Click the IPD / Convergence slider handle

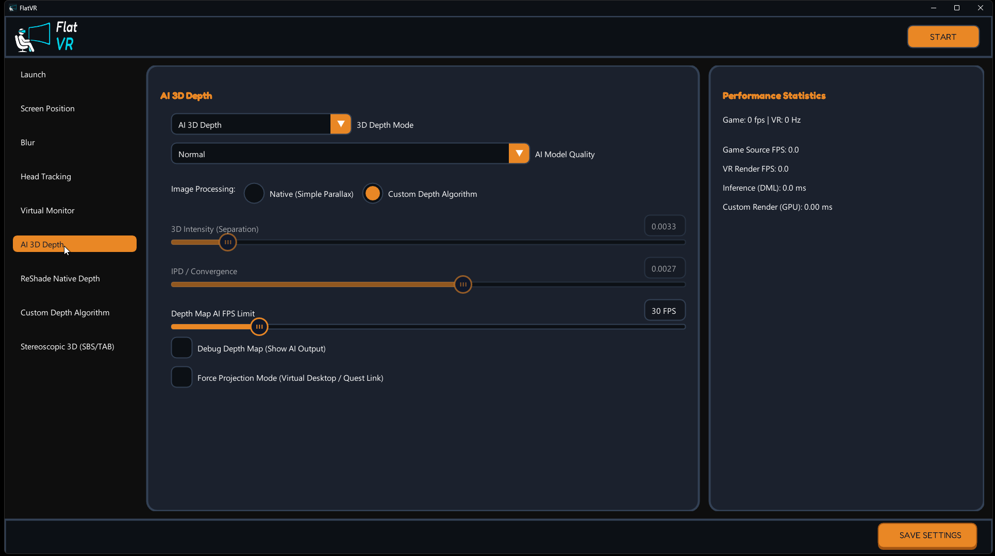[463, 284]
